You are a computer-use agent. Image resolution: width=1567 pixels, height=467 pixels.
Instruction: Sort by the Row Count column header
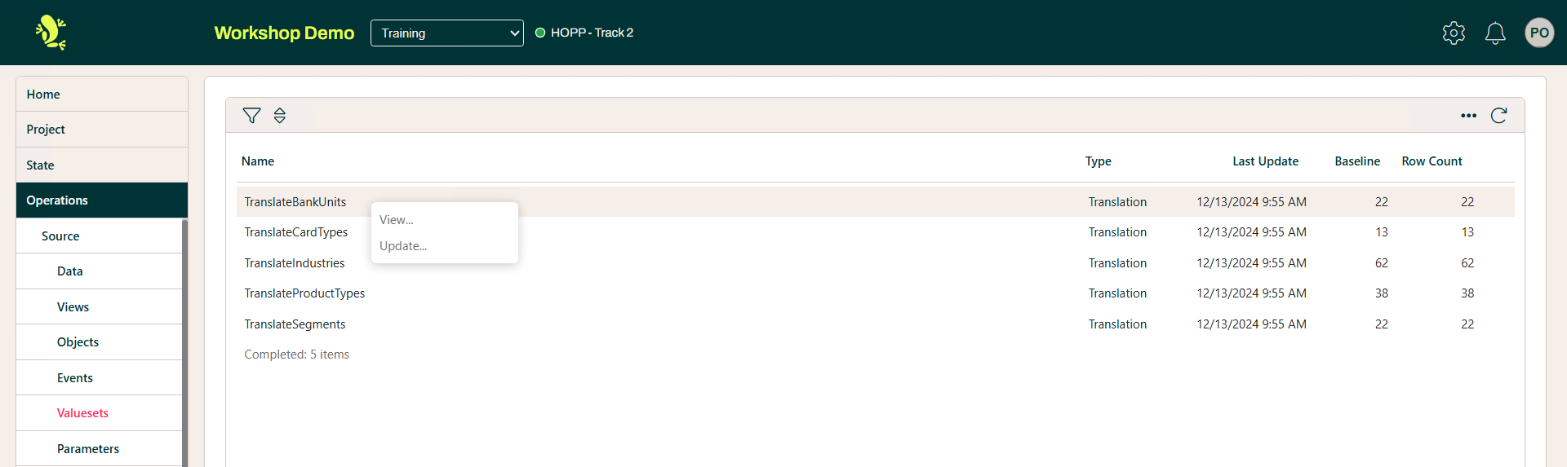click(1432, 161)
